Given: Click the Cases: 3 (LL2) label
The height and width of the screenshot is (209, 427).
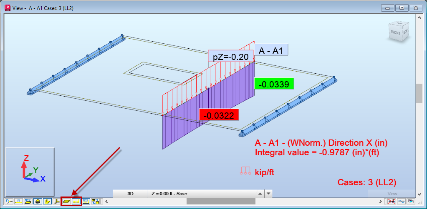Looking at the screenshot, I should point(366,182).
